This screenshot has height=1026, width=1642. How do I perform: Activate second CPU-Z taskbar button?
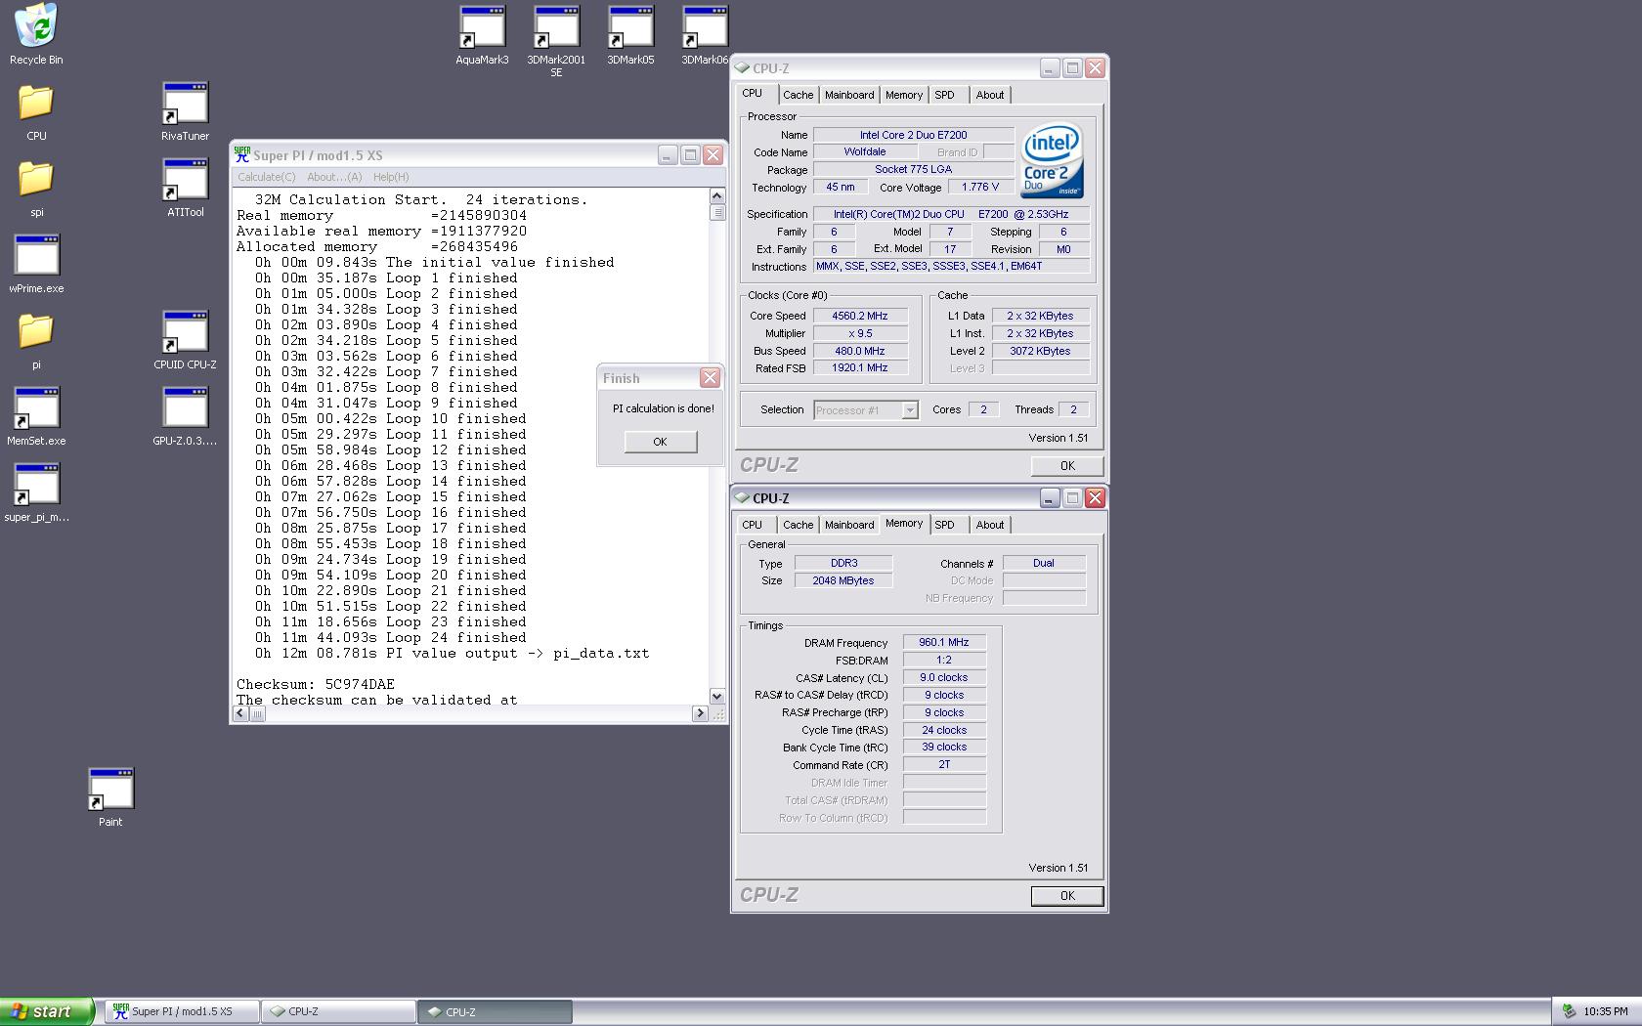495,1011
